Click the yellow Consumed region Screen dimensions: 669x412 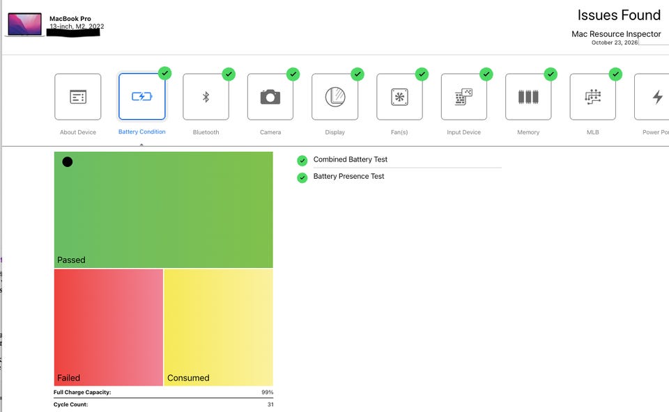(x=218, y=327)
